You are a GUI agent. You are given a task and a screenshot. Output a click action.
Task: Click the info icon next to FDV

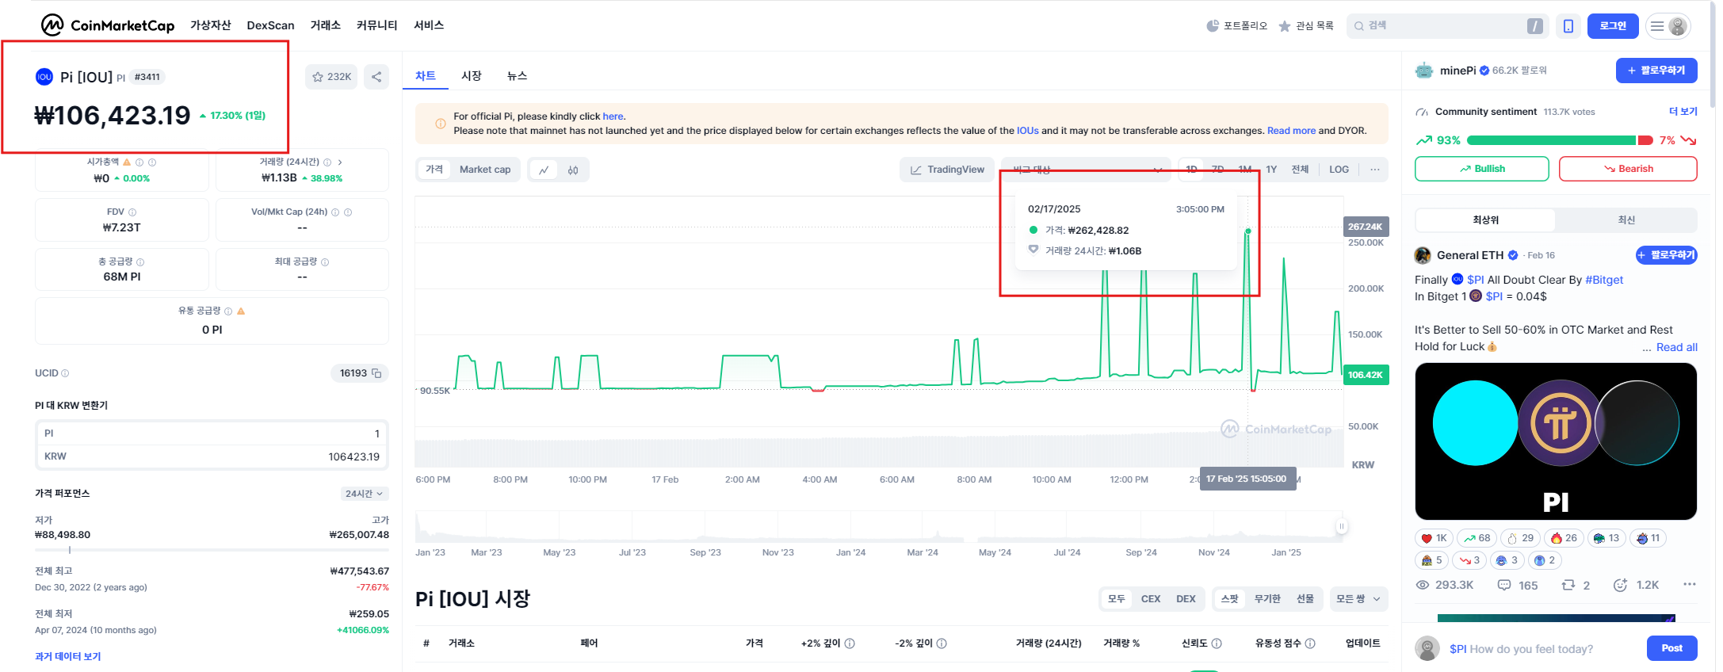[x=132, y=212]
